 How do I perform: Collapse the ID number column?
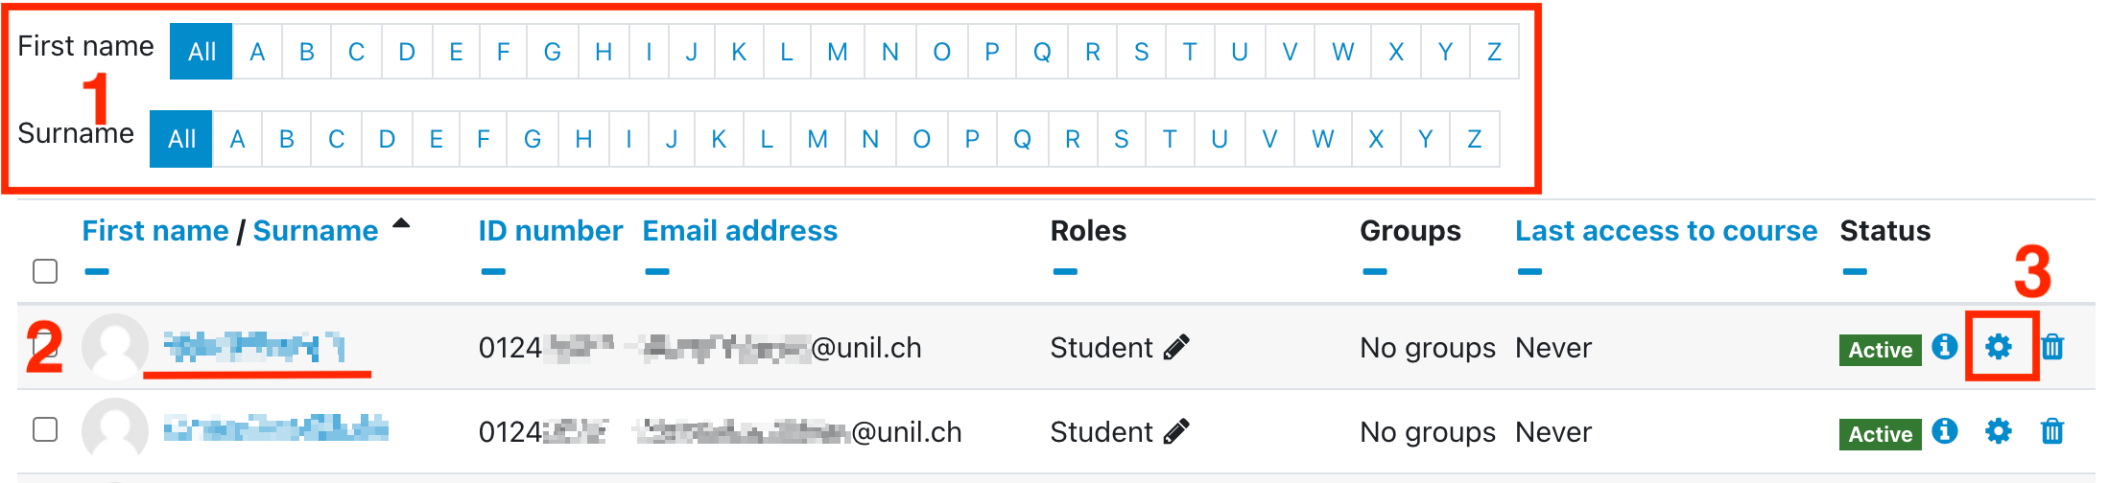[493, 272]
